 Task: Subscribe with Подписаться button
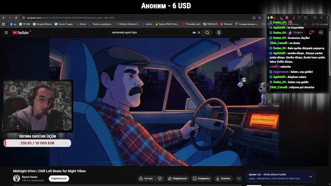[59, 179]
